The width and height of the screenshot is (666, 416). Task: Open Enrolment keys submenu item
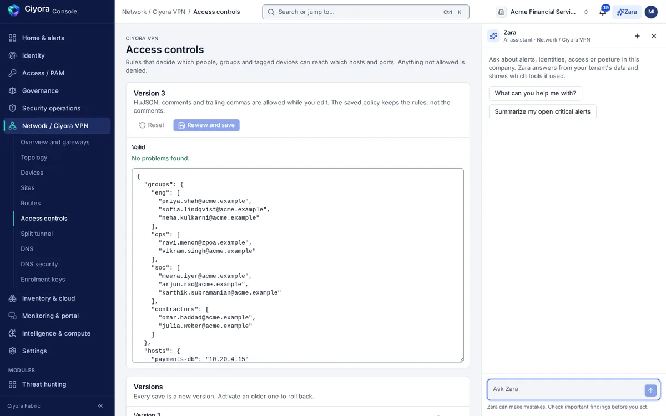pos(43,280)
